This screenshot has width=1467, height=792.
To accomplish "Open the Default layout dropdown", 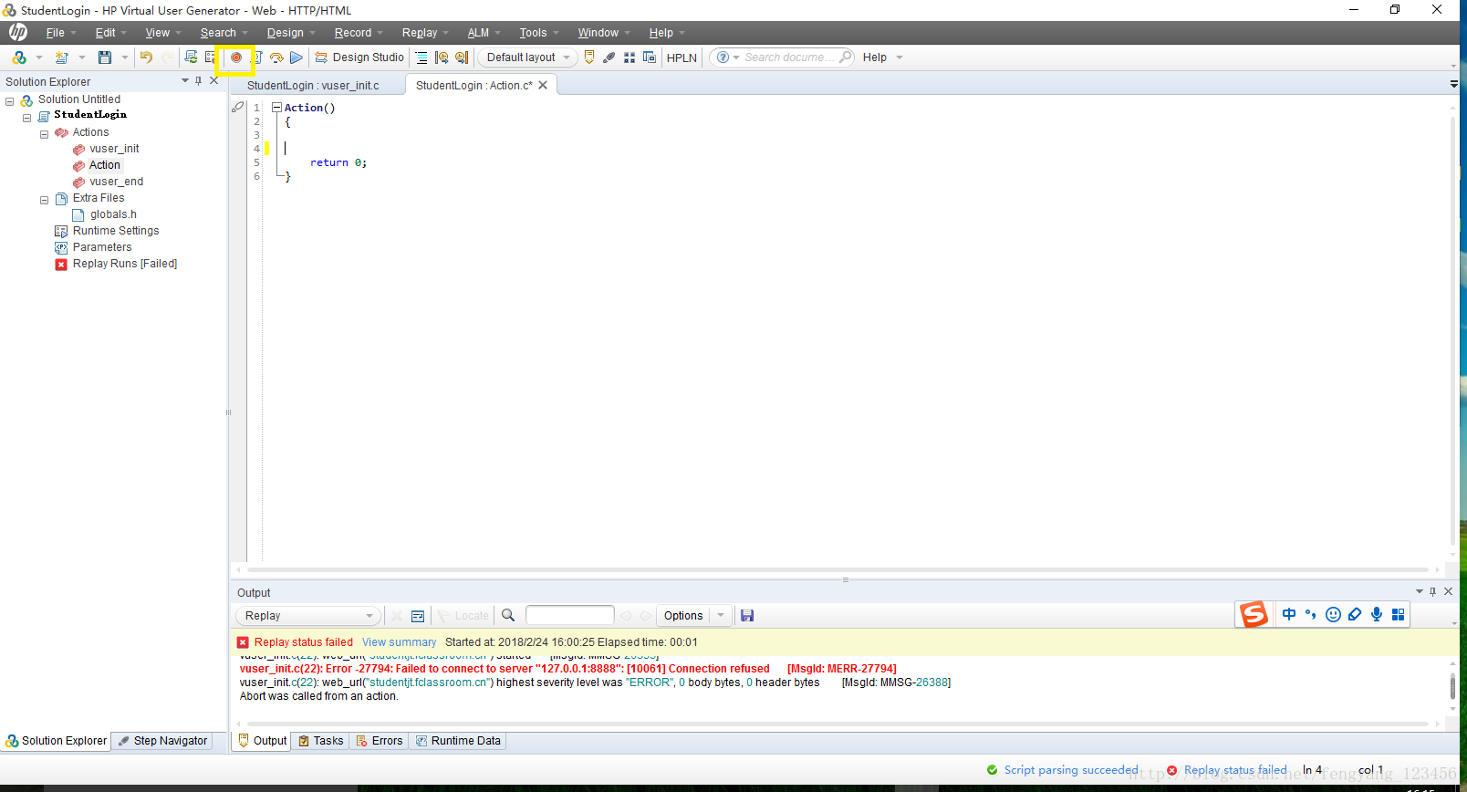I will (528, 57).
